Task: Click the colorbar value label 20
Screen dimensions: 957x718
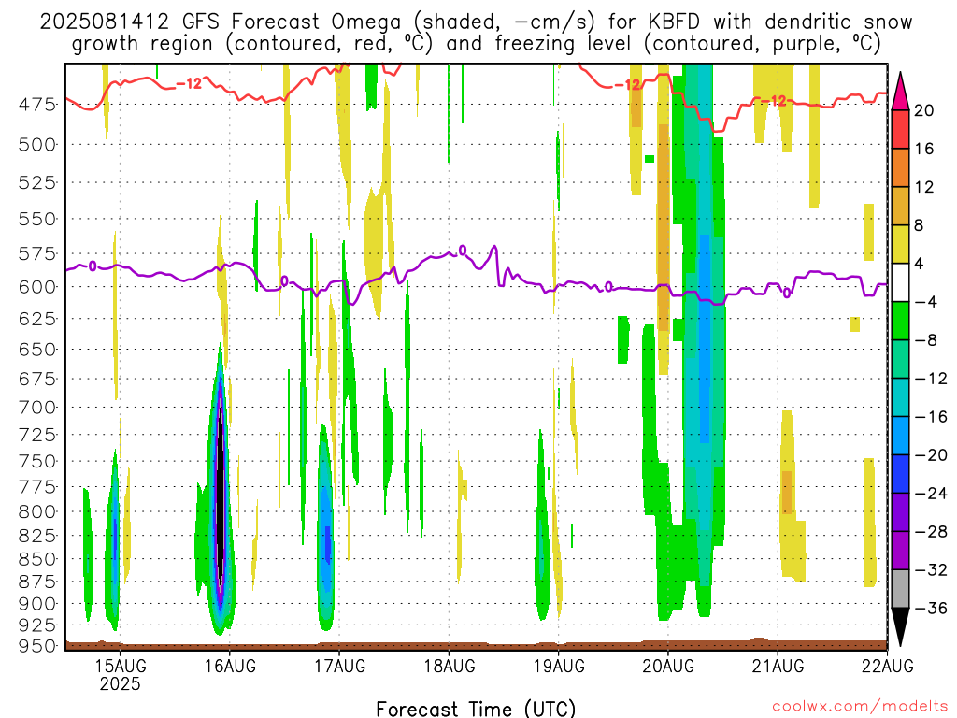Action: [x=924, y=110]
